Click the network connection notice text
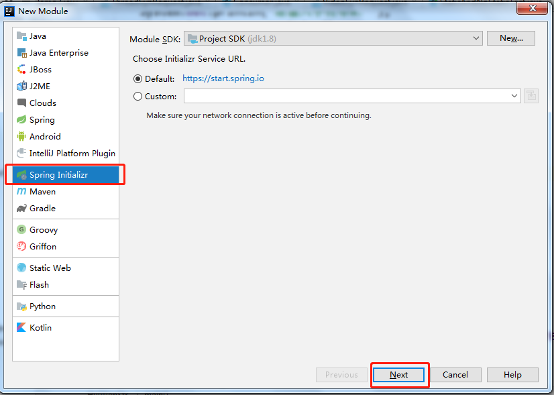Image resolution: width=554 pixels, height=395 pixels. pyautogui.click(x=259, y=115)
